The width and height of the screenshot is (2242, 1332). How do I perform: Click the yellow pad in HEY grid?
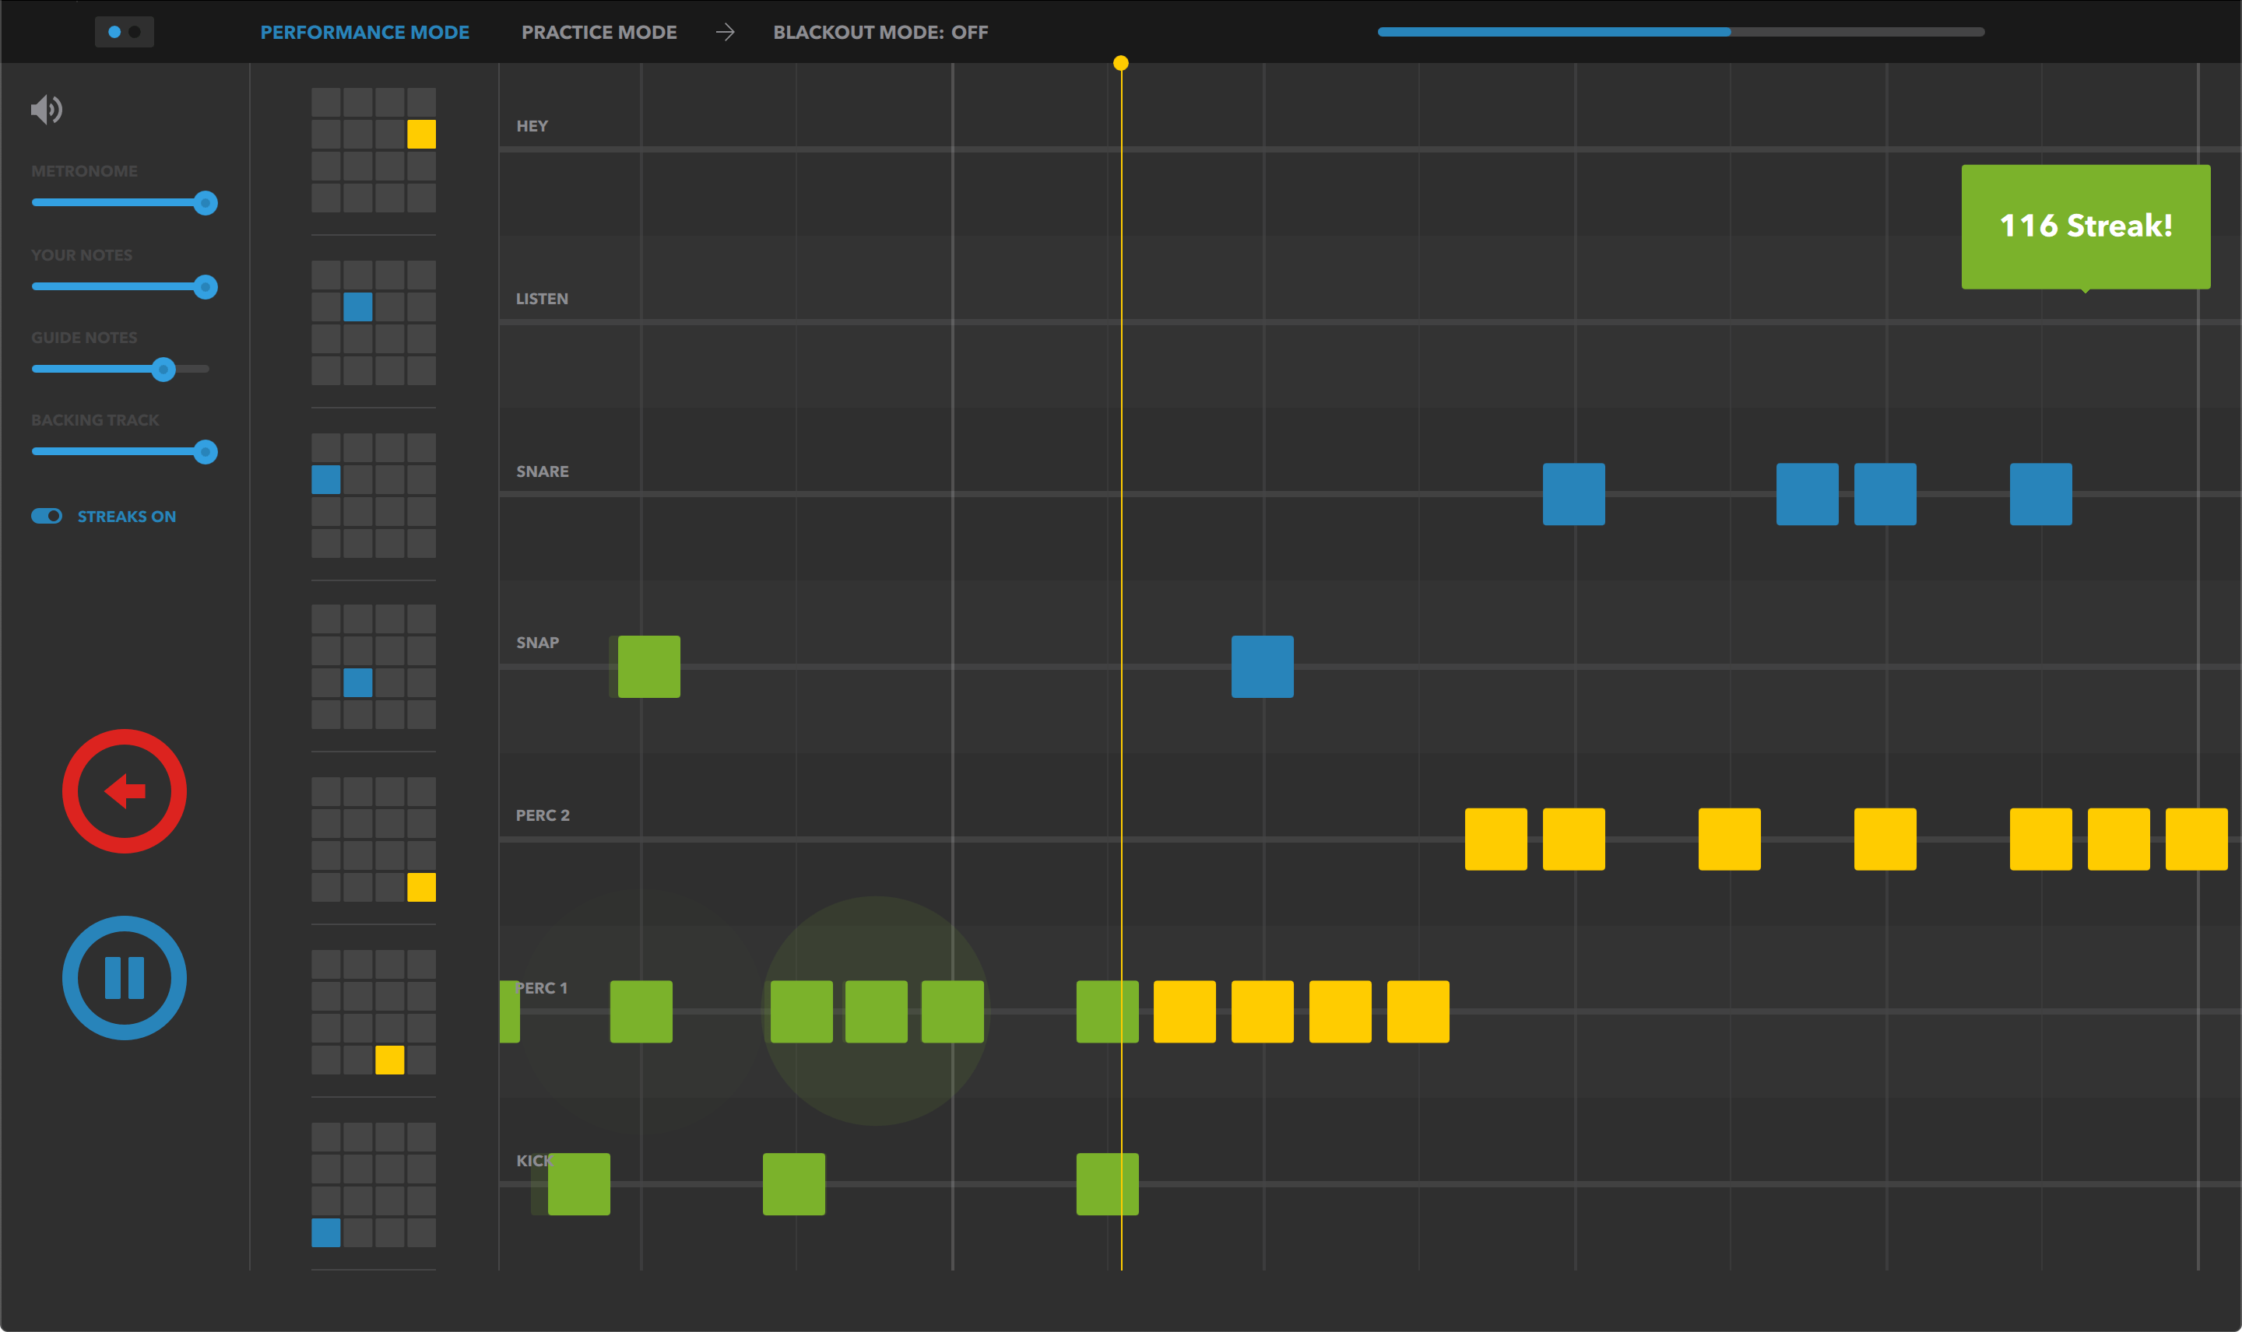(x=421, y=134)
